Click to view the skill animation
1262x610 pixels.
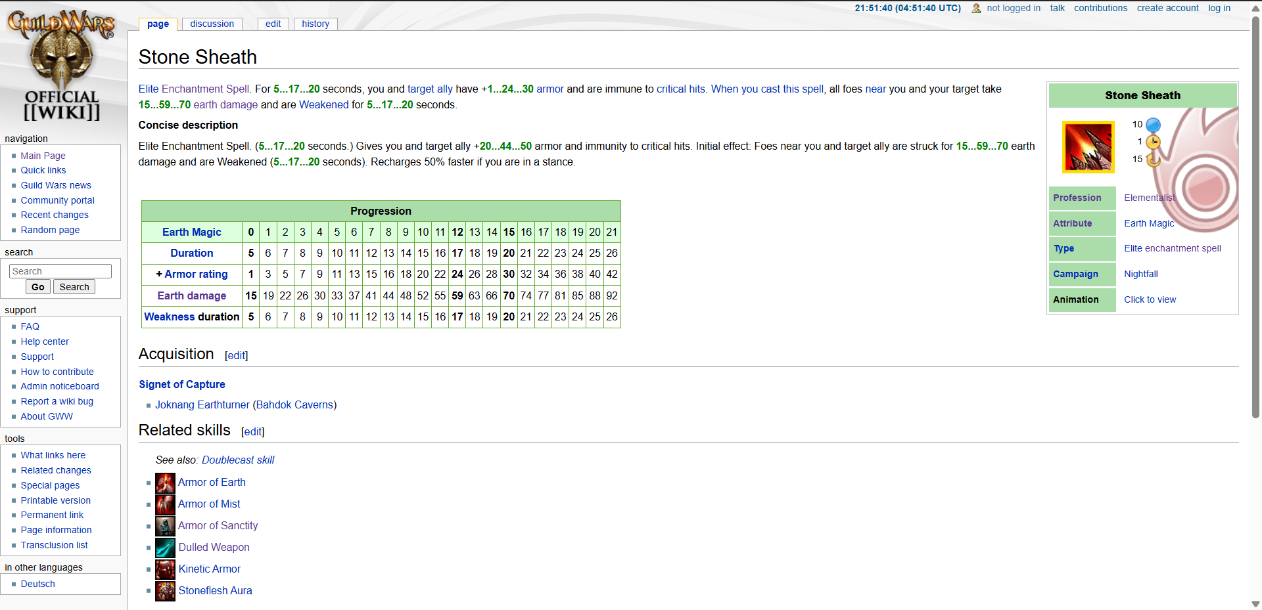point(1150,299)
